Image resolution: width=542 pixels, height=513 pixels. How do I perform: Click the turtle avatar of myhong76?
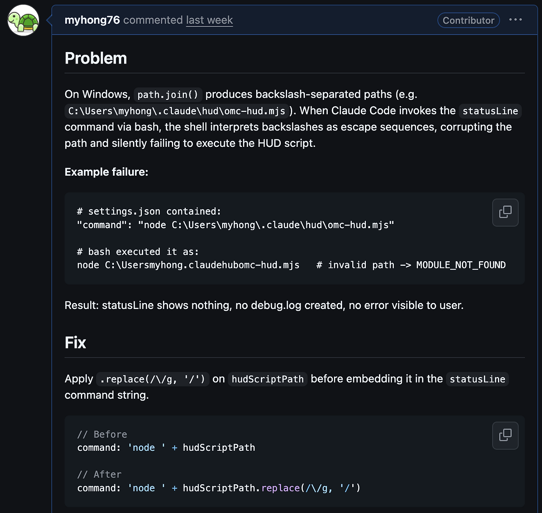[x=23, y=20]
